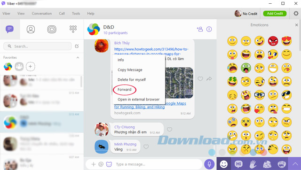Insert the heart-eyes emoticon

(286, 41)
